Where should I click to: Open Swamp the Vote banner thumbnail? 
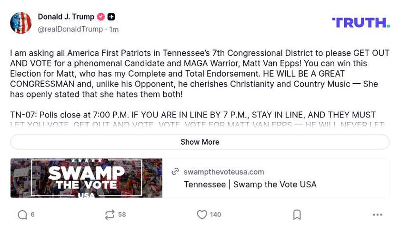tap(86, 178)
